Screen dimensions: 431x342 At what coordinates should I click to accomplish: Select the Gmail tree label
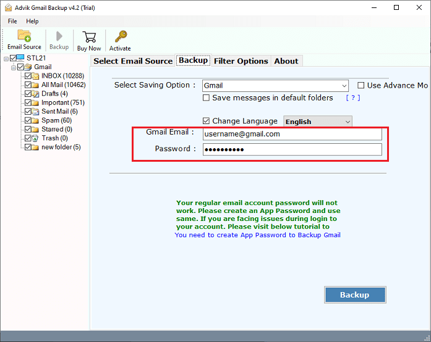pos(43,67)
